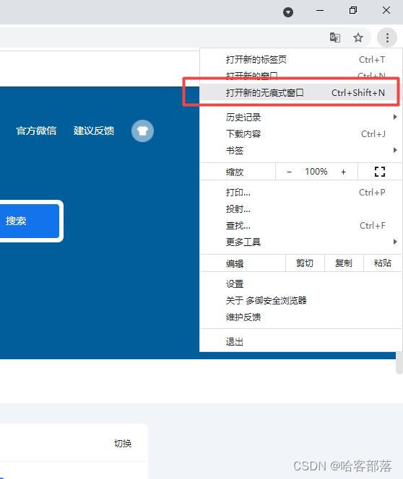Enter fullscreen via the zoom row icon
This screenshot has height=479, width=403.
tap(380, 172)
